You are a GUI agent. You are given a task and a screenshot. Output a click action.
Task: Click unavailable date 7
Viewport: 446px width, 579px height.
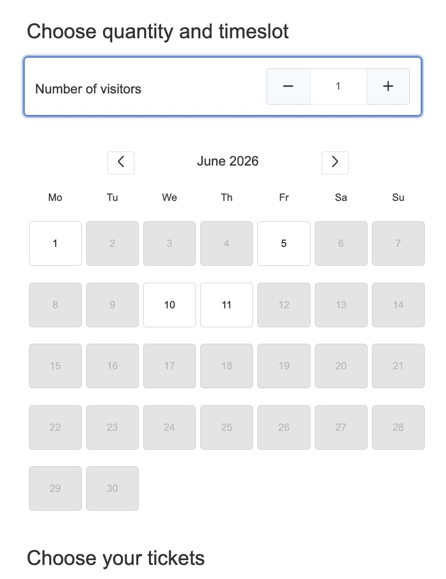(398, 244)
